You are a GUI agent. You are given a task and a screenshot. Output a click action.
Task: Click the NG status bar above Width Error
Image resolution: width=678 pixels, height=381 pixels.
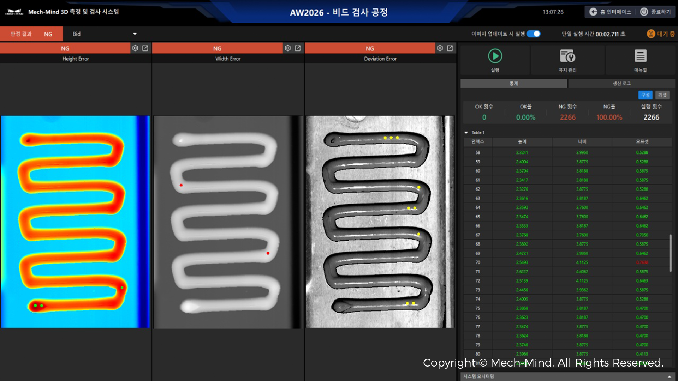(x=217, y=48)
